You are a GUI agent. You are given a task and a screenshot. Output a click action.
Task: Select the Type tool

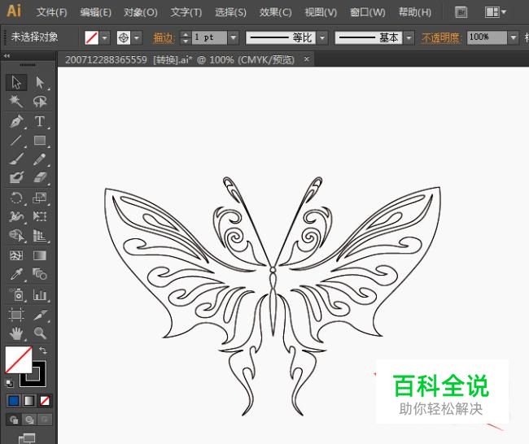(x=39, y=121)
